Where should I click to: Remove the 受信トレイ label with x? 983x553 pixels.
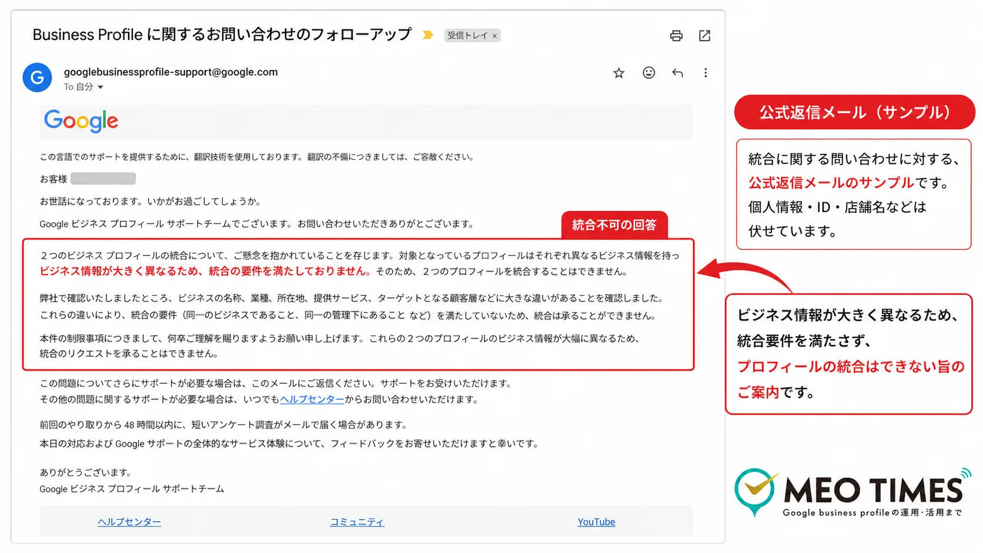pyautogui.click(x=495, y=36)
